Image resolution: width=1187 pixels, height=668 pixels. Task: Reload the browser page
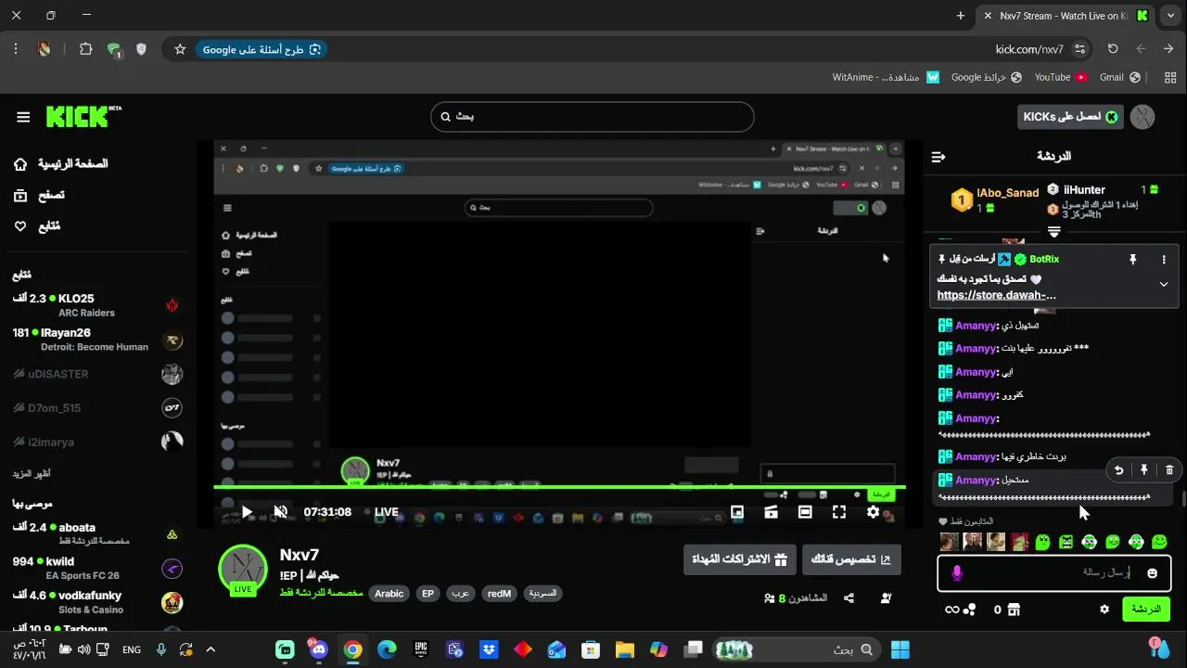tap(1113, 49)
